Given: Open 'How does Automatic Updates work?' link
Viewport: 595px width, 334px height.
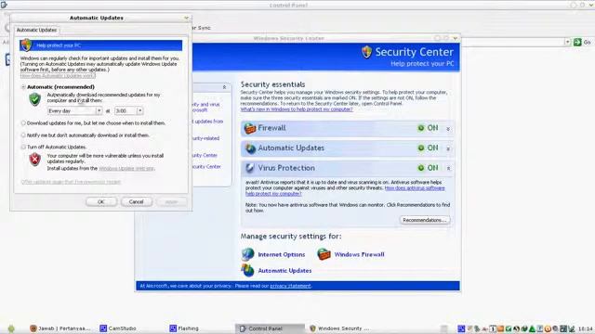Looking at the screenshot, I should pyautogui.click(x=58, y=76).
